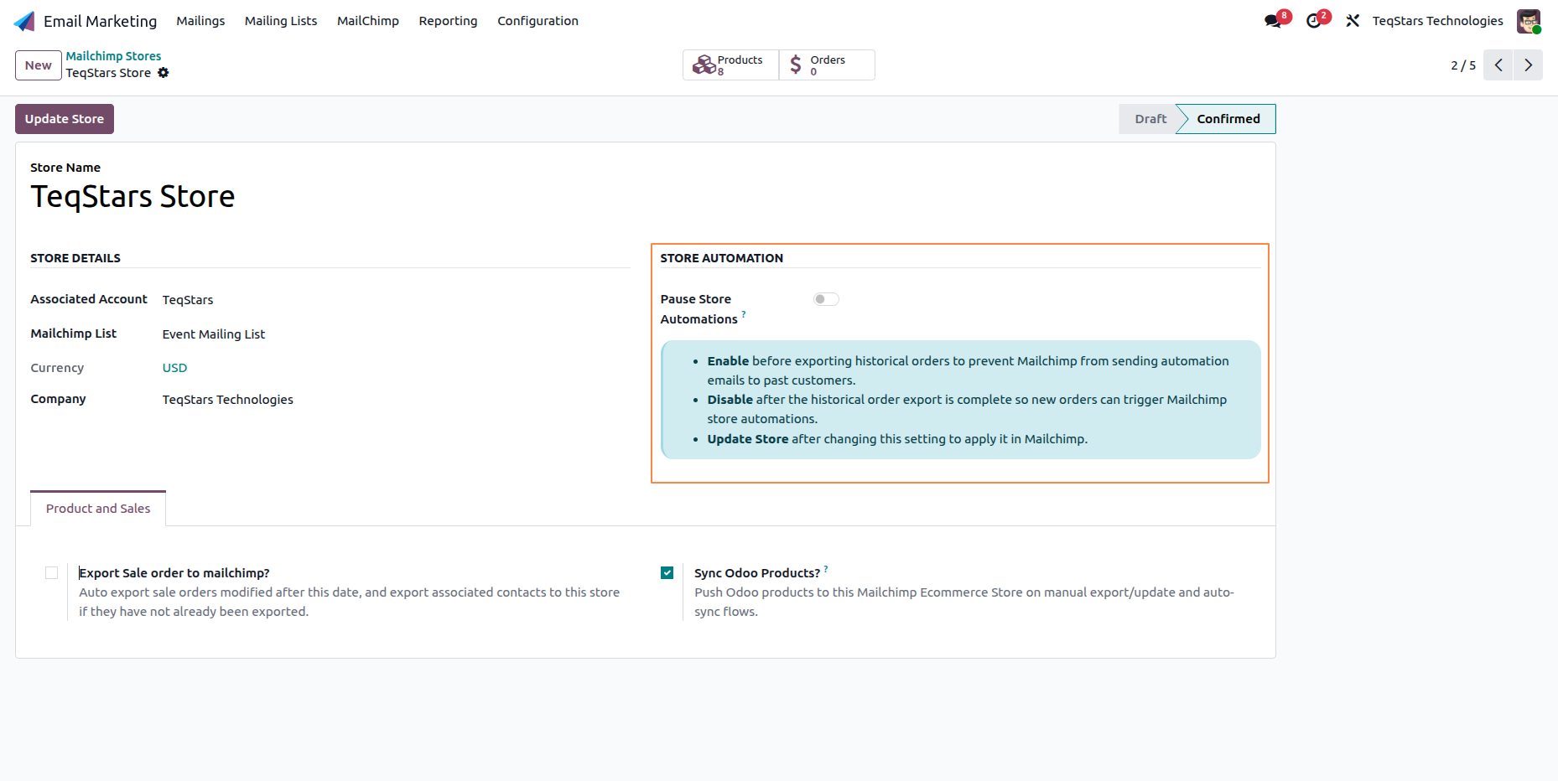Open the Orders smart button

(x=827, y=65)
